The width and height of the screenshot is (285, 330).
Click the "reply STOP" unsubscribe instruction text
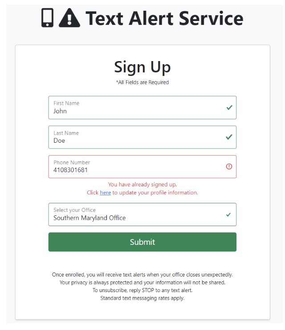click(142, 290)
